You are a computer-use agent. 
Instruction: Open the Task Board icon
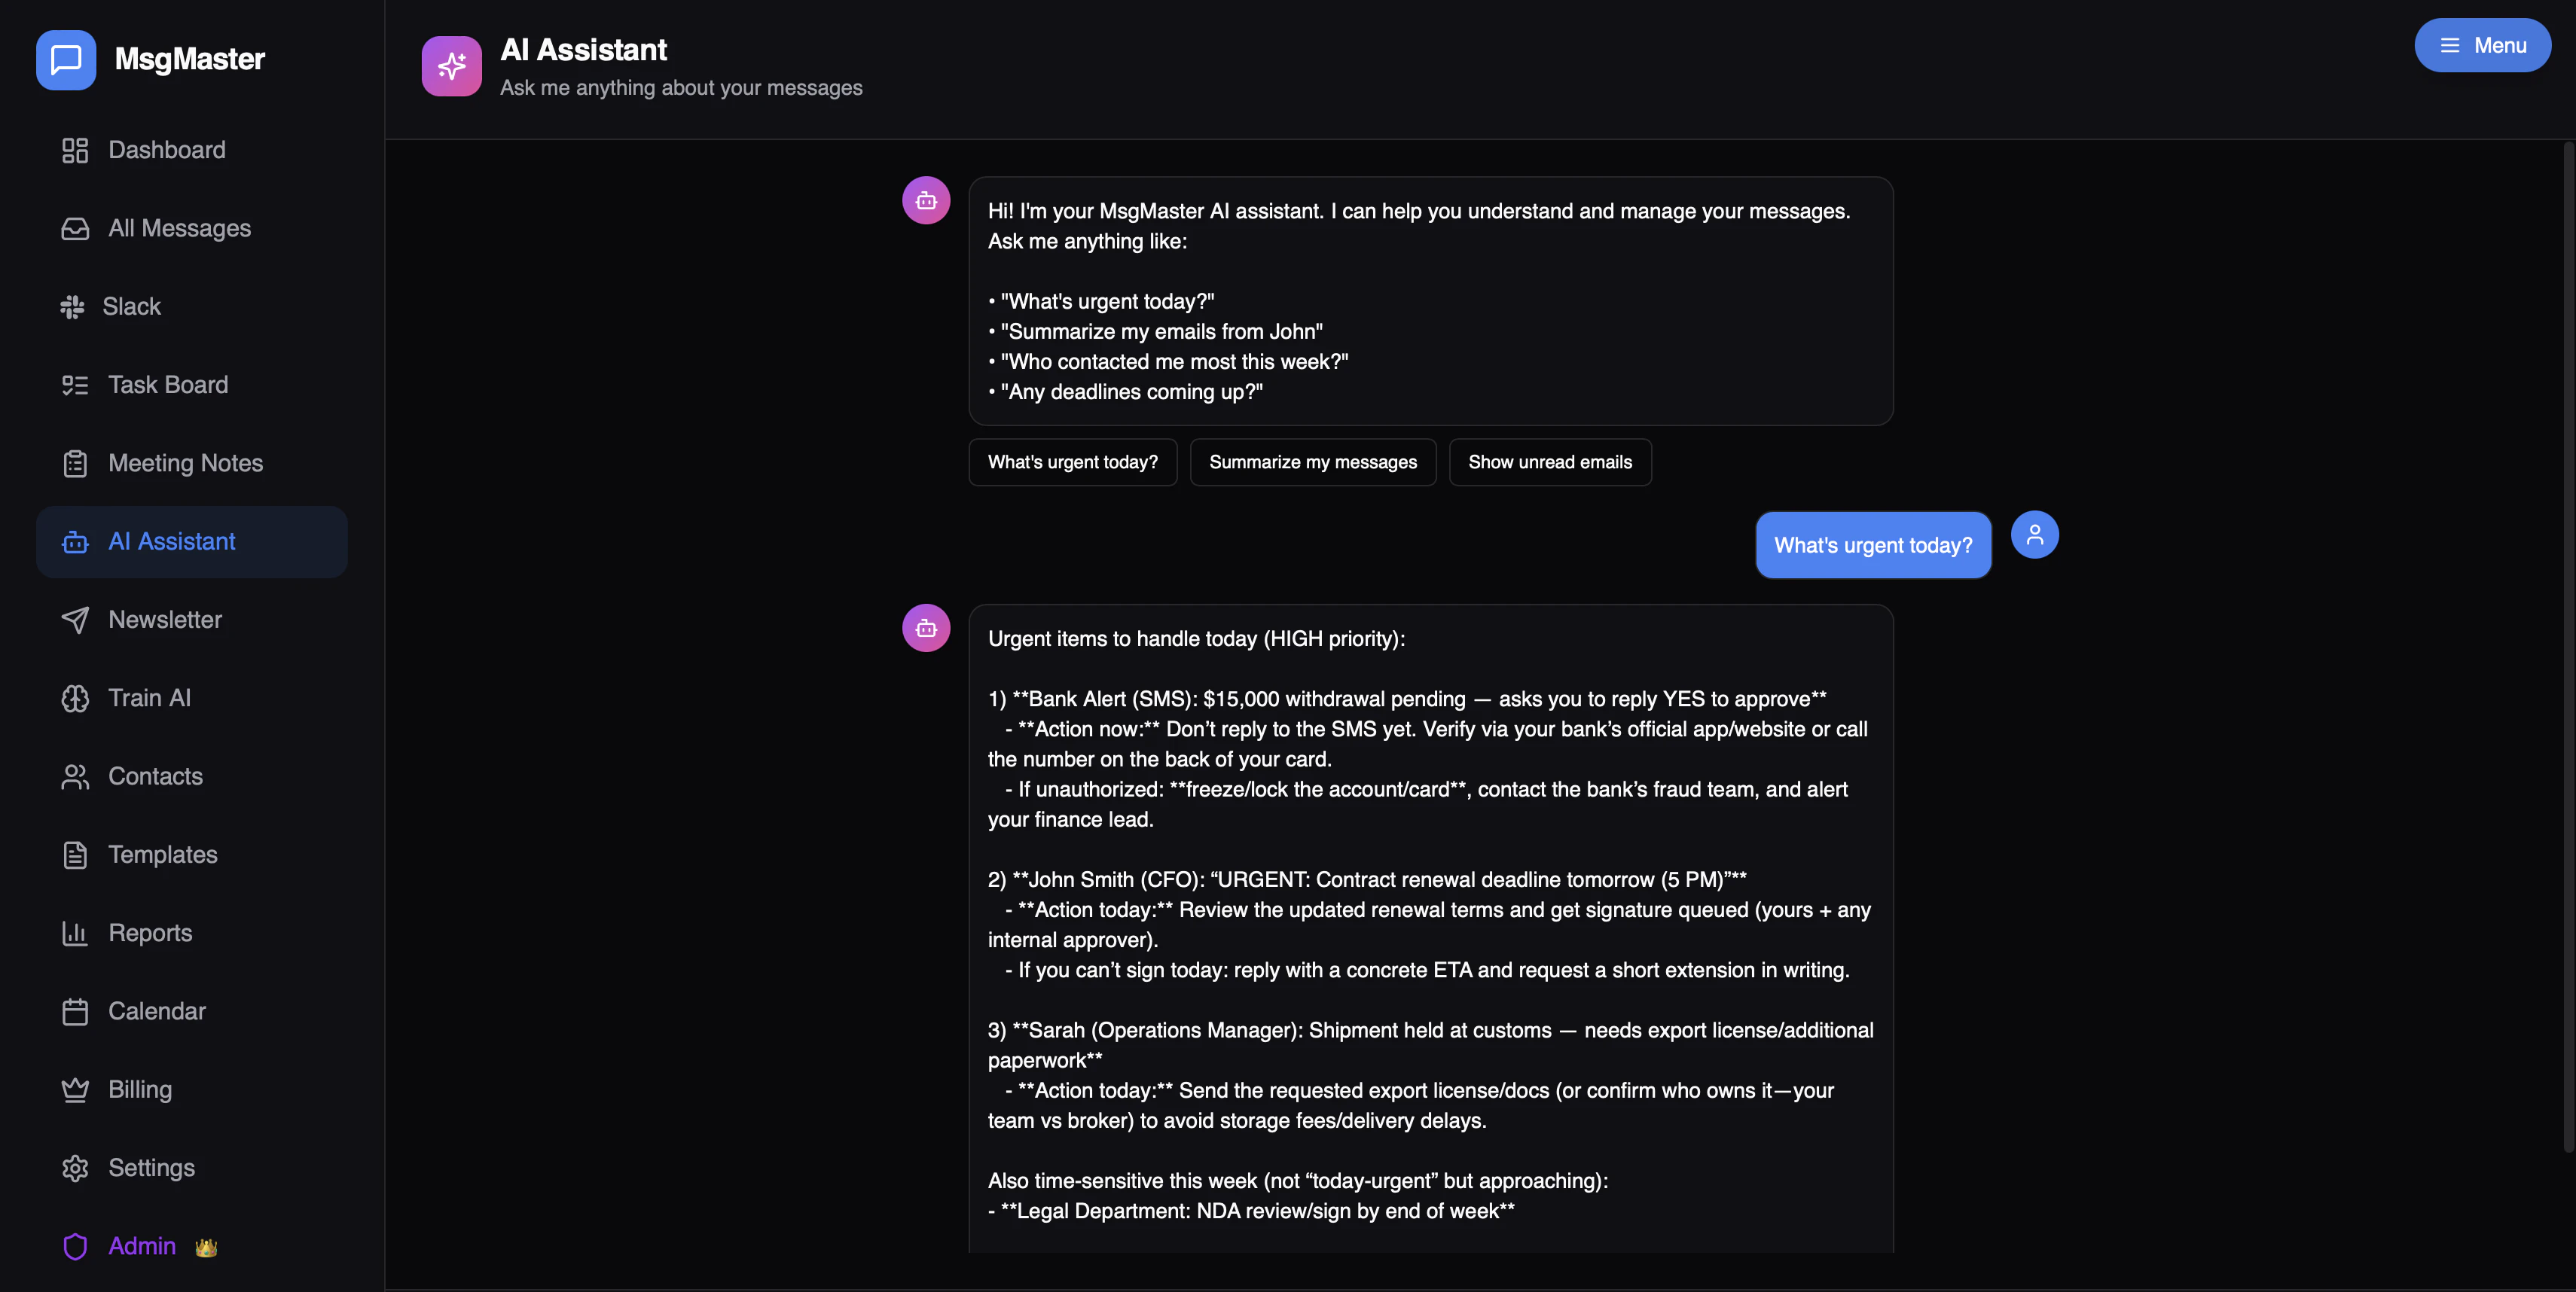click(x=75, y=385)
